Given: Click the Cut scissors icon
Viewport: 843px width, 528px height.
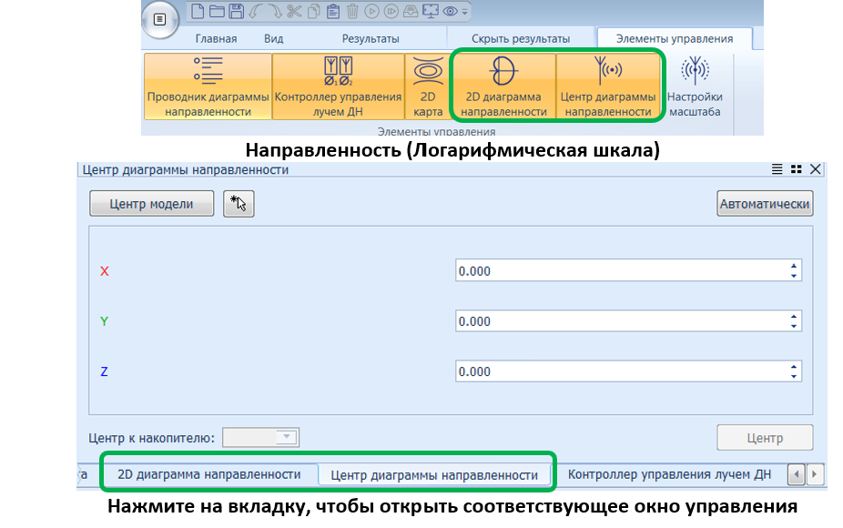Looking at the screenshot, I should [293, 12].
